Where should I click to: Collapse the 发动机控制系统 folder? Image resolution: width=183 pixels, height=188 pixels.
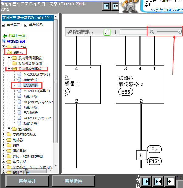9,68
